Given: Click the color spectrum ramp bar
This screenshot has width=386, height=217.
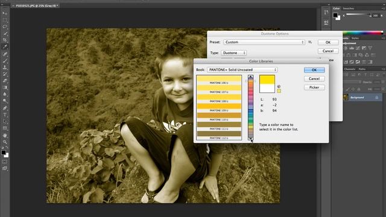Looking at the screenshot, I should pyautogui.click(x=363, y=32).
